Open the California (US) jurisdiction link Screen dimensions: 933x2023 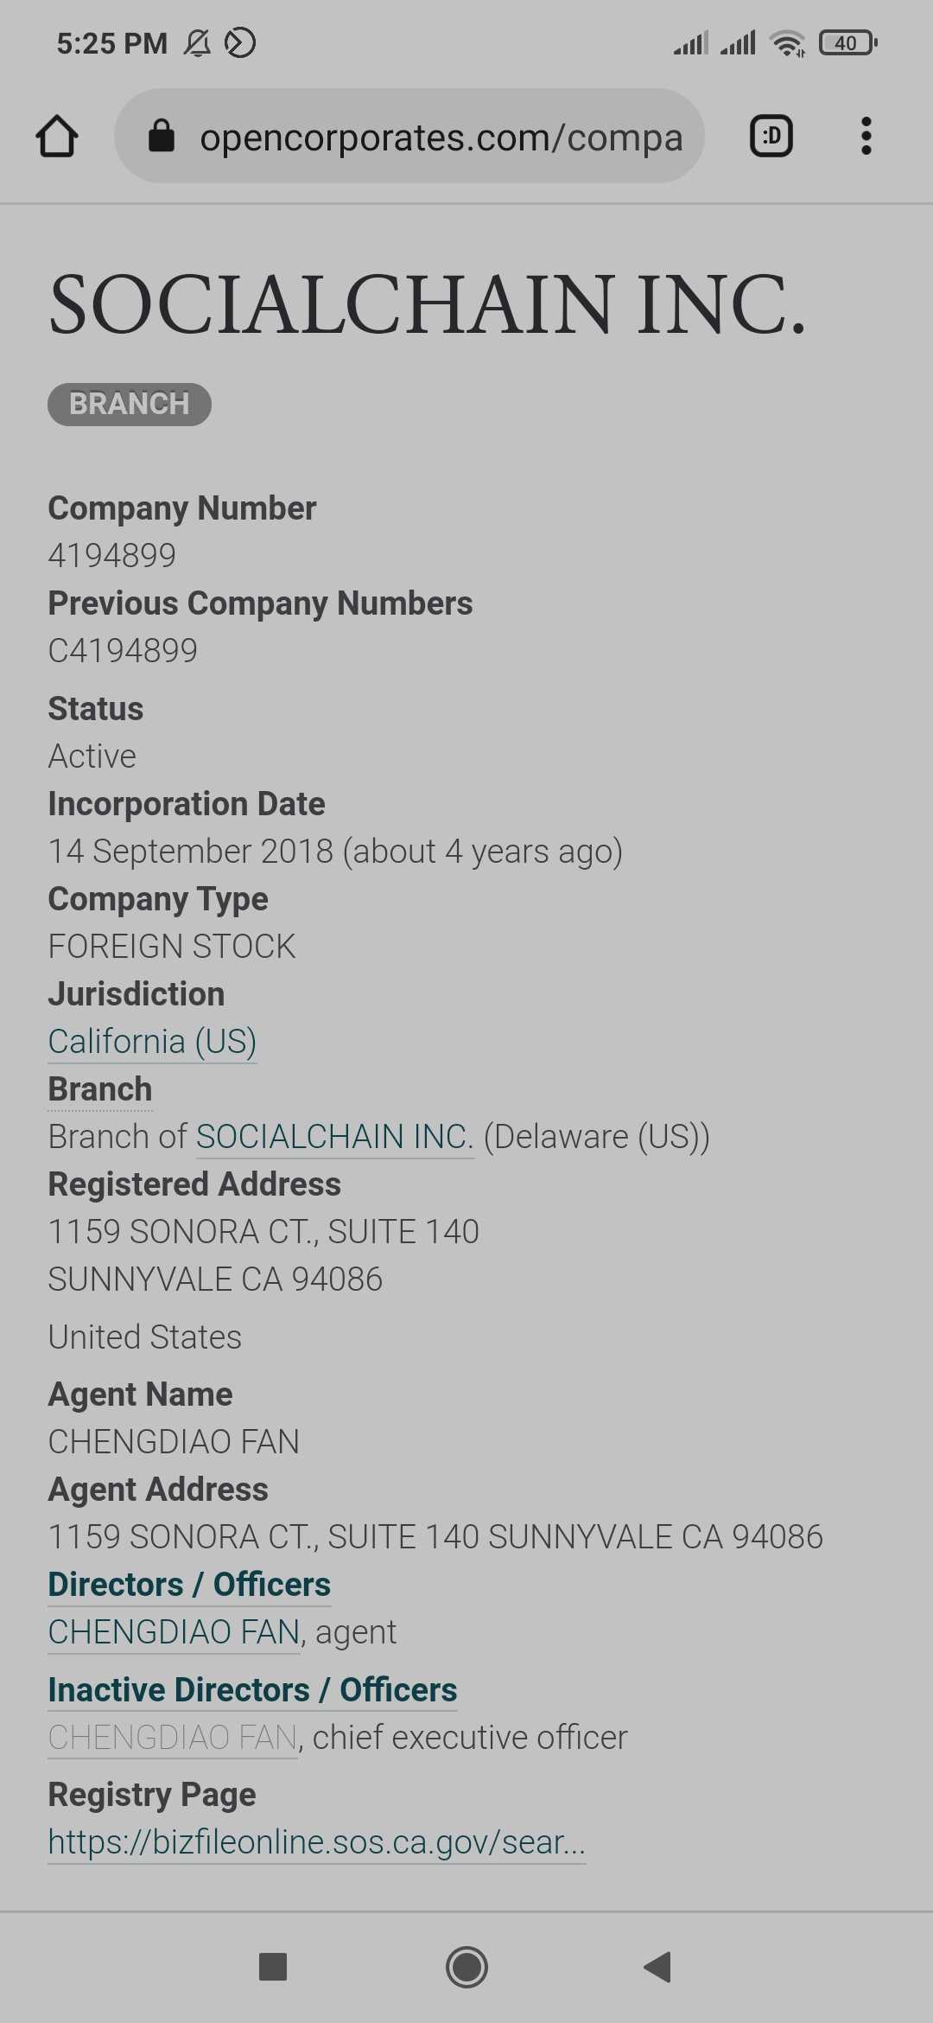[152, 1042]
